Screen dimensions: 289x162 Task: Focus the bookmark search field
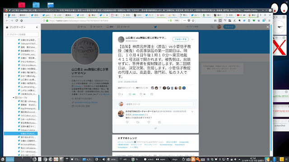(22, 34)
